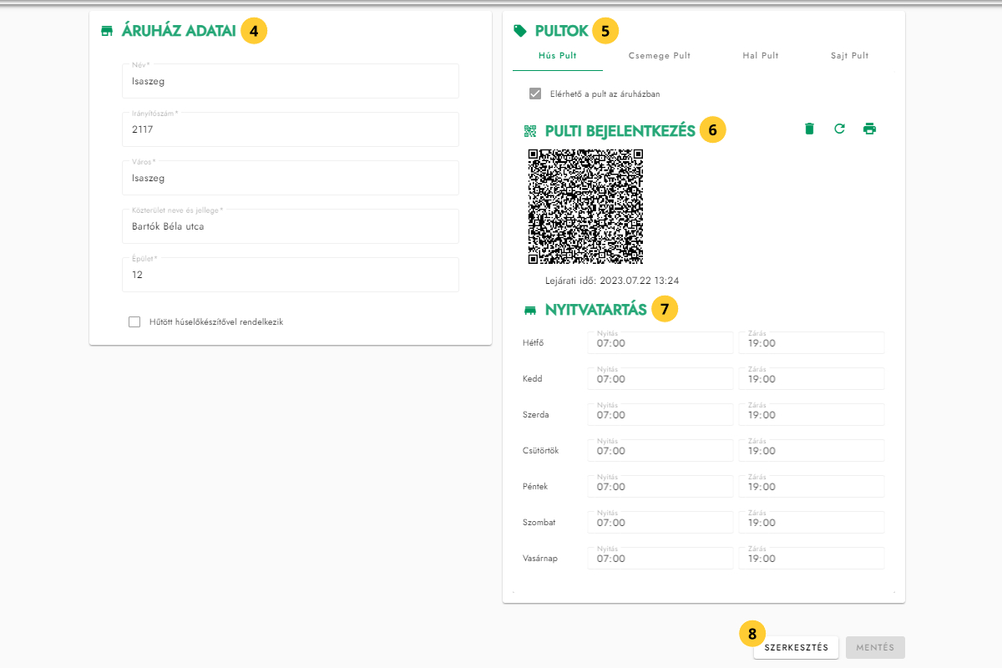Click the Hétfő Zárás time field
1002x668 pixels.
pyautogui.click(x=812, y=343)
